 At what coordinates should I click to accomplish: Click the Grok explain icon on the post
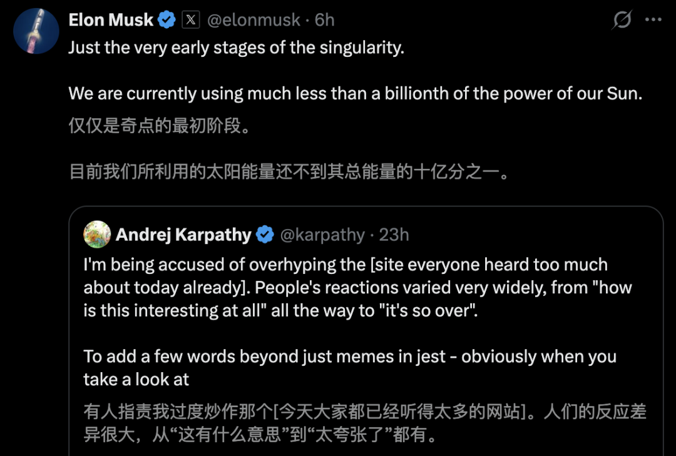pyautogui.click(x=622, y=20)
